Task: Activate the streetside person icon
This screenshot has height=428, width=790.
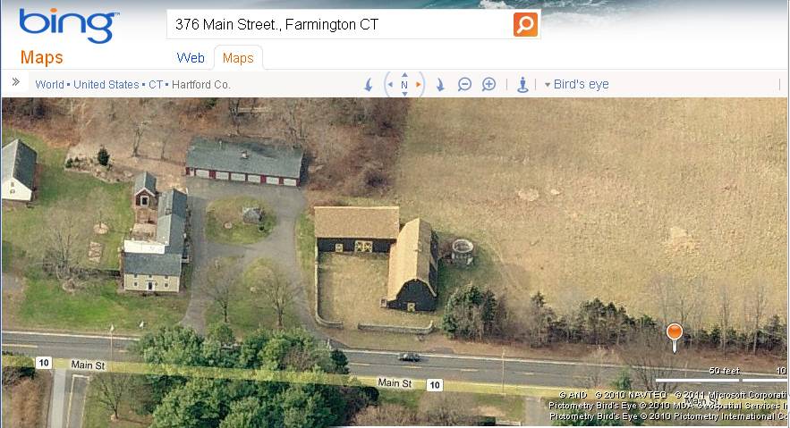Action: [x=523, y=85]
